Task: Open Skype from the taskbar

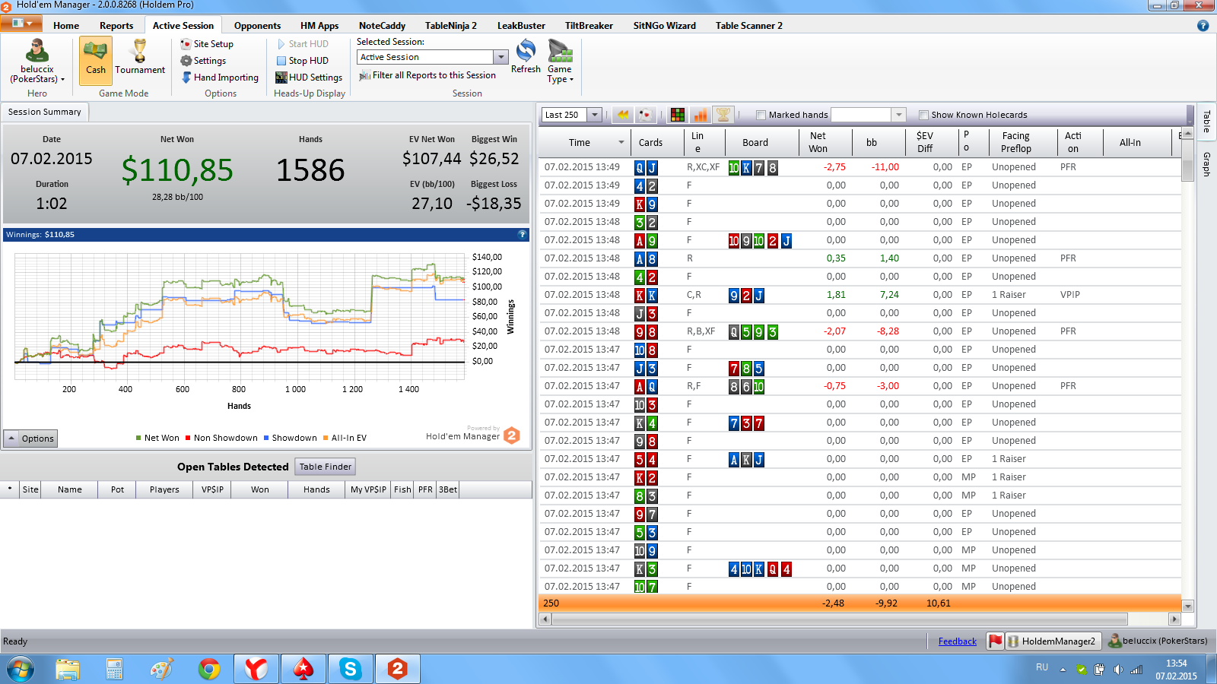Action: 350,669
